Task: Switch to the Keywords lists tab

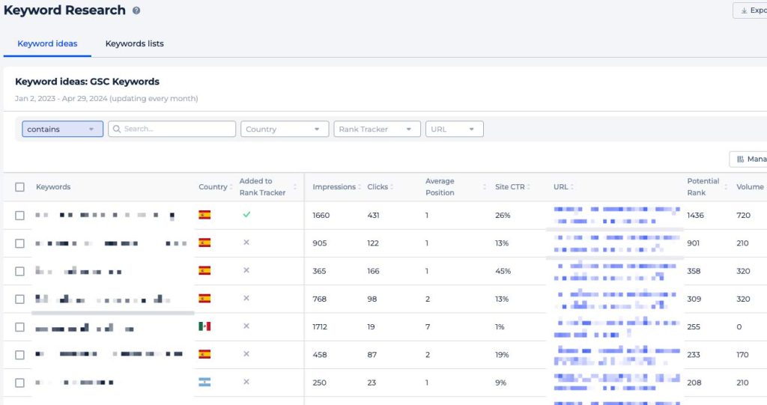Action: tap(134, 43)
